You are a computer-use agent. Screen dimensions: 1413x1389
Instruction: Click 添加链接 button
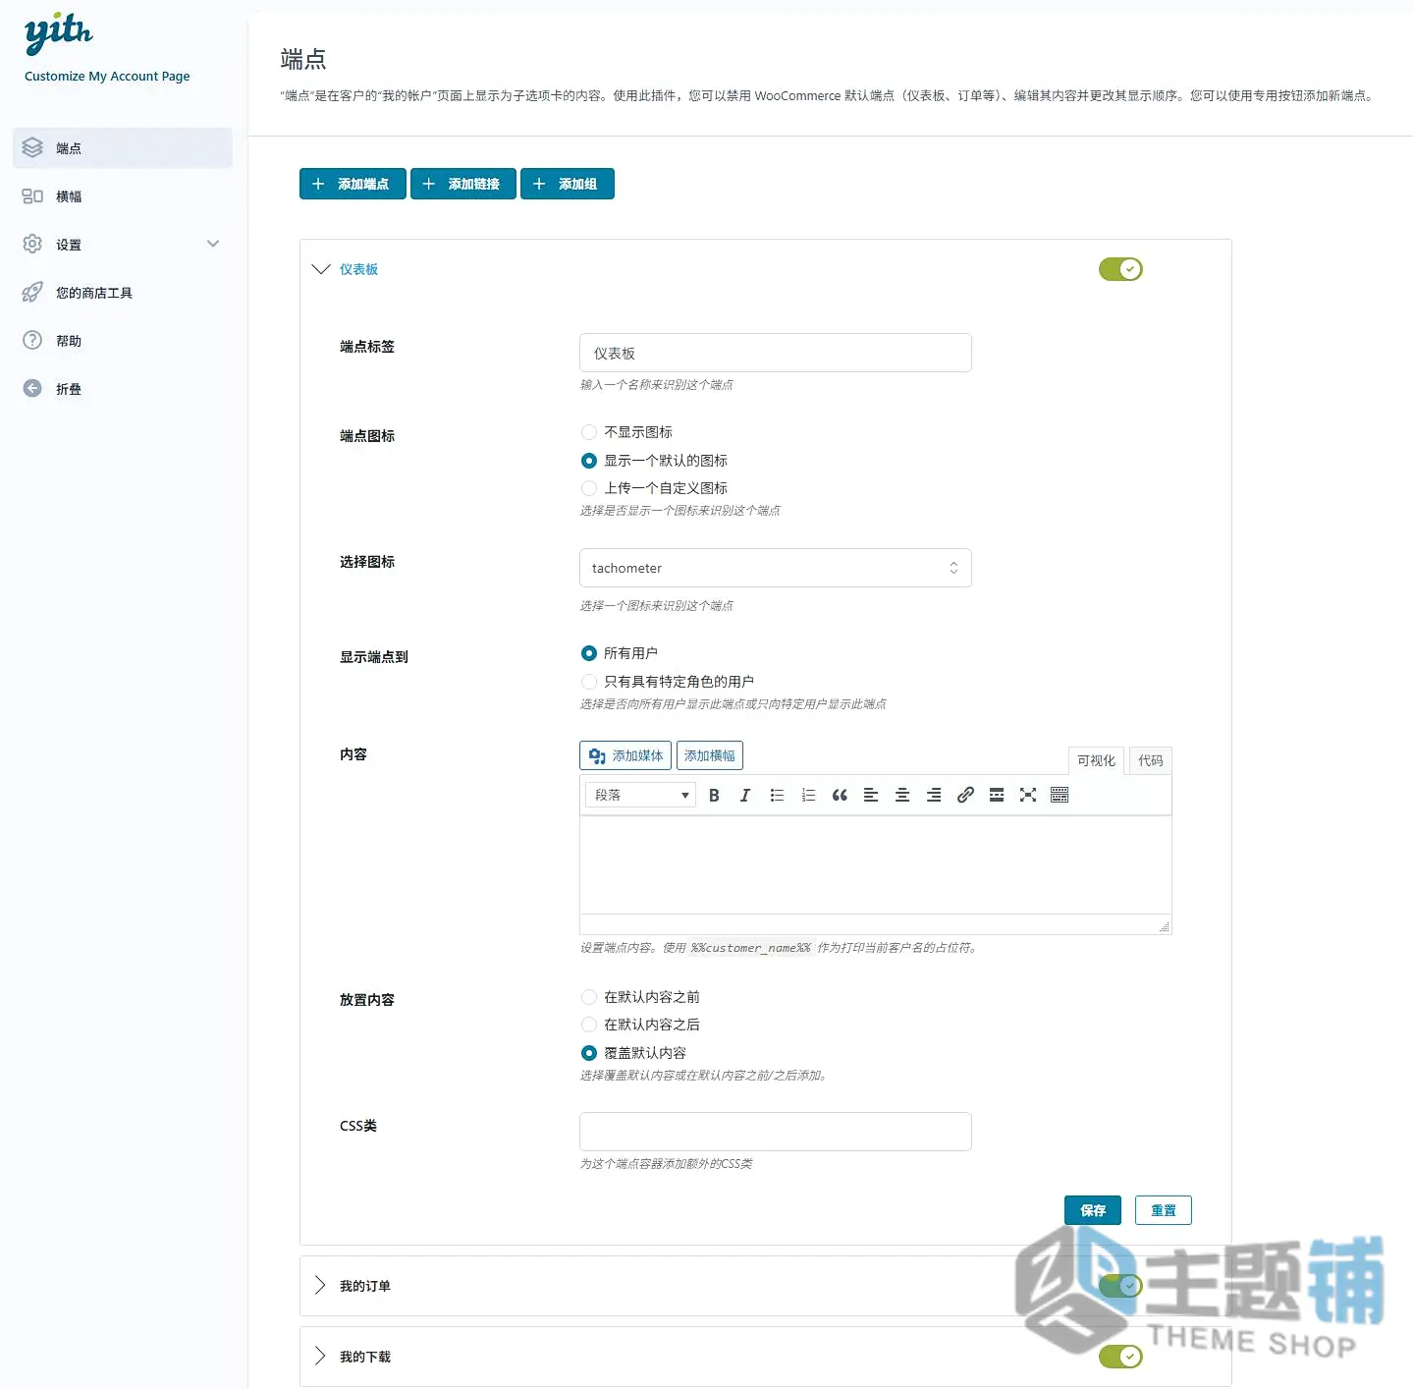coord(463,184)
